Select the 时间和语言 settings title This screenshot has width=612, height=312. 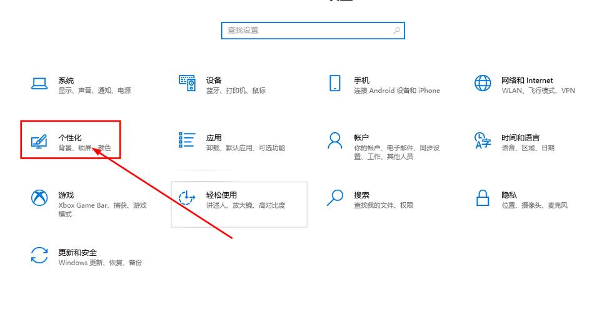pos(521,138)
